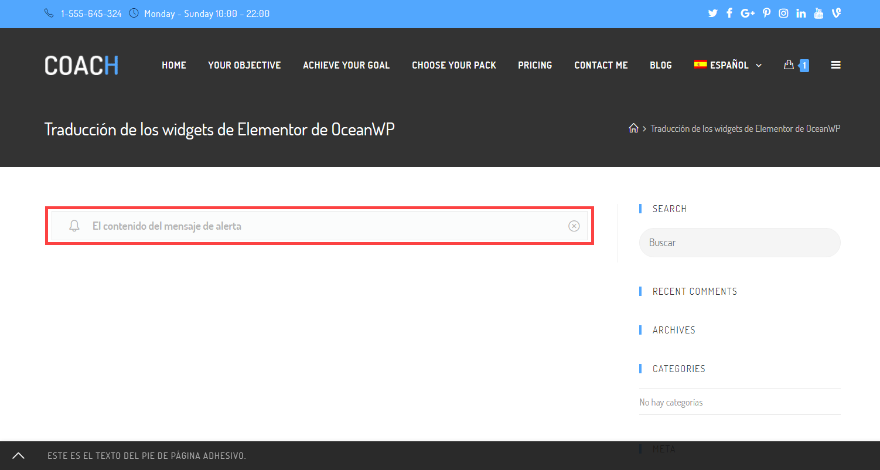Screen dimensions: 880x470
Task: Click the COACH site logo
Action: pos(81,65)
